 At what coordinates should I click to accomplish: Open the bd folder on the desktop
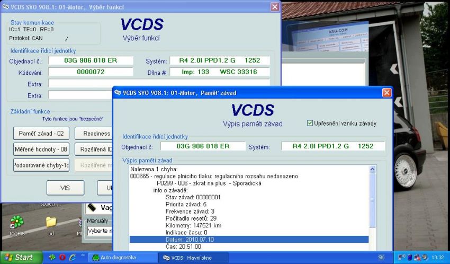click(51, 226)
